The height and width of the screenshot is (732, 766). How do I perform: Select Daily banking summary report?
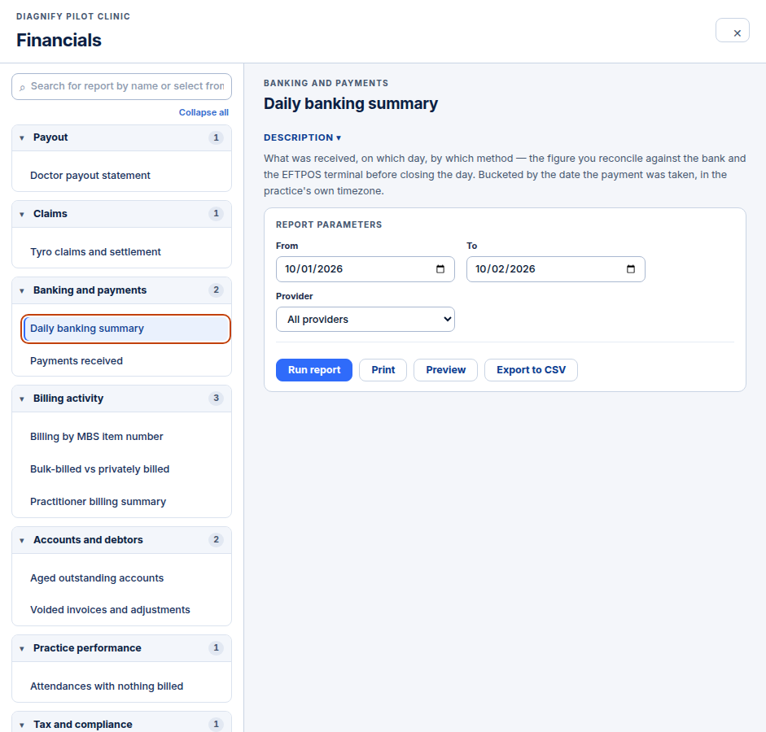click(125, 329)
